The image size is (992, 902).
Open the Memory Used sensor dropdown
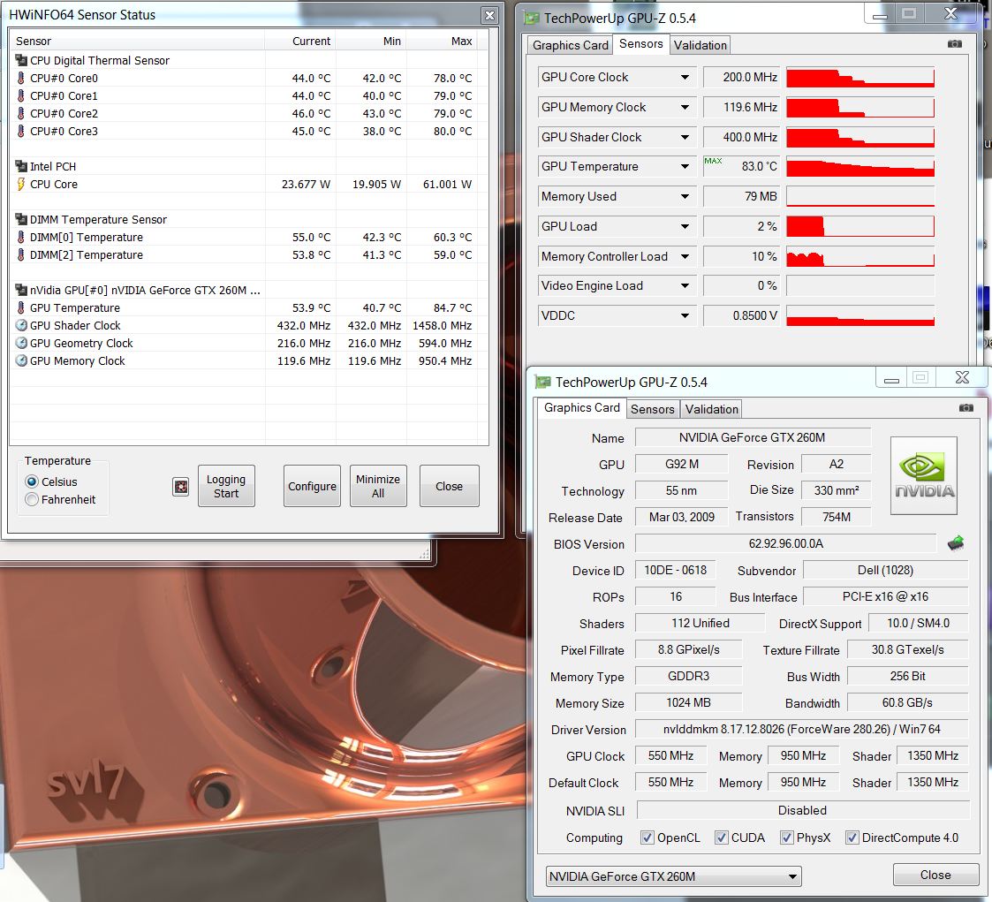click(x=685, y=197)
